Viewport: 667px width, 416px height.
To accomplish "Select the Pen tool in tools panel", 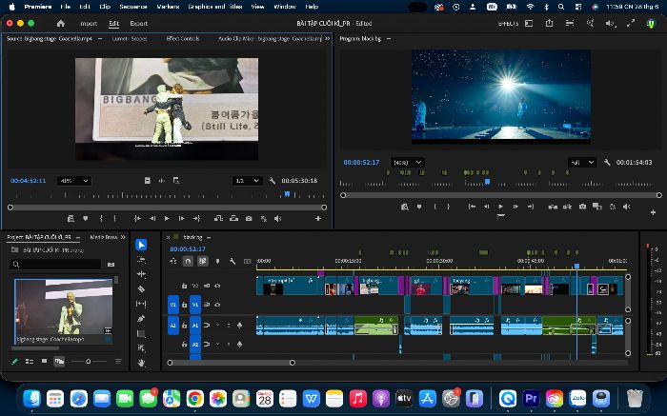I will click(x=141, y=319).
